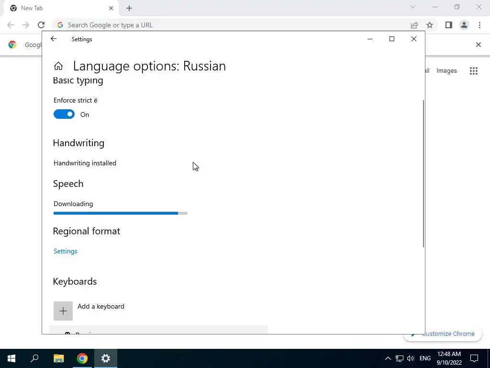Click the Settings window vertical scrollbar
This screenshot has height=368, width=490.
pos(423,173)
